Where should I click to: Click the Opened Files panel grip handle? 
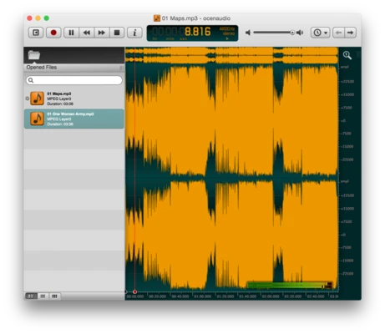pos(121,68)
